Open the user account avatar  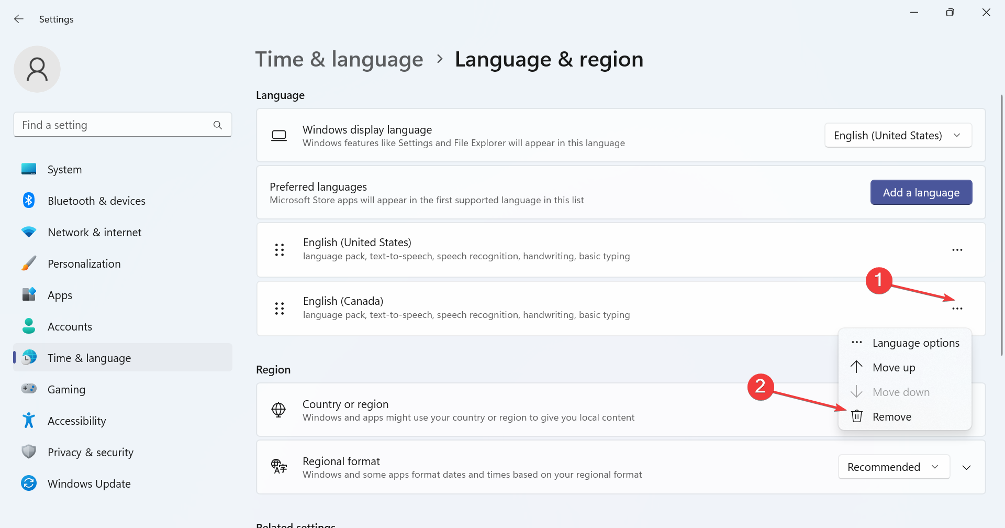pyautogui.click(x=37, y=69)
